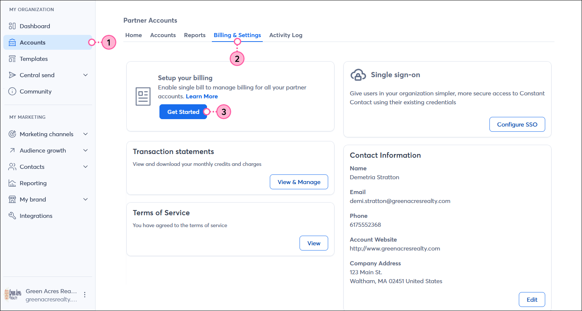Expand the Contacts submenu chevron

click(x=85, y=167)
